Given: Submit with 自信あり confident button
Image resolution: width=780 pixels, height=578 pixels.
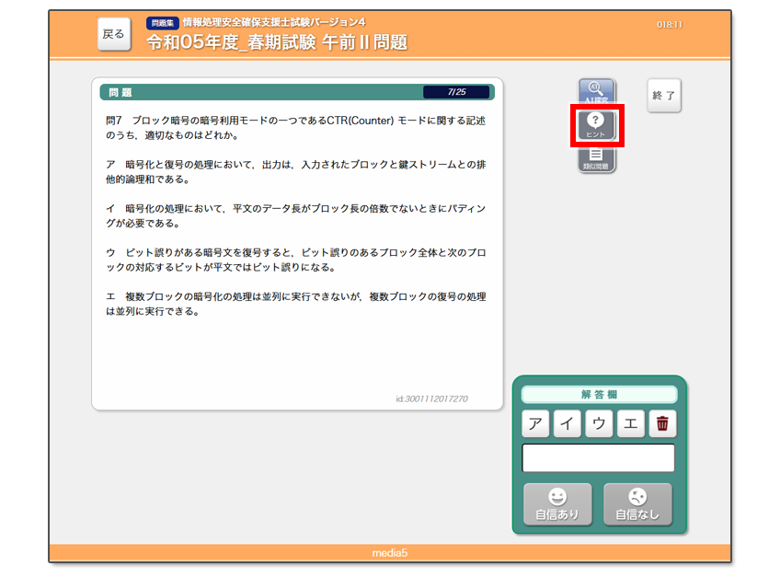Looking at the screenshot, I should 557,504.
